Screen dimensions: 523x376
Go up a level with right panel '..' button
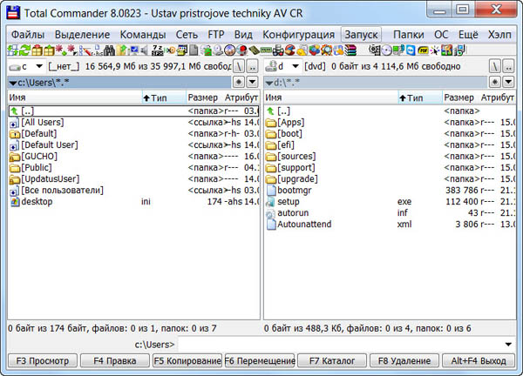pyautogui.click(x=509, y=66)
